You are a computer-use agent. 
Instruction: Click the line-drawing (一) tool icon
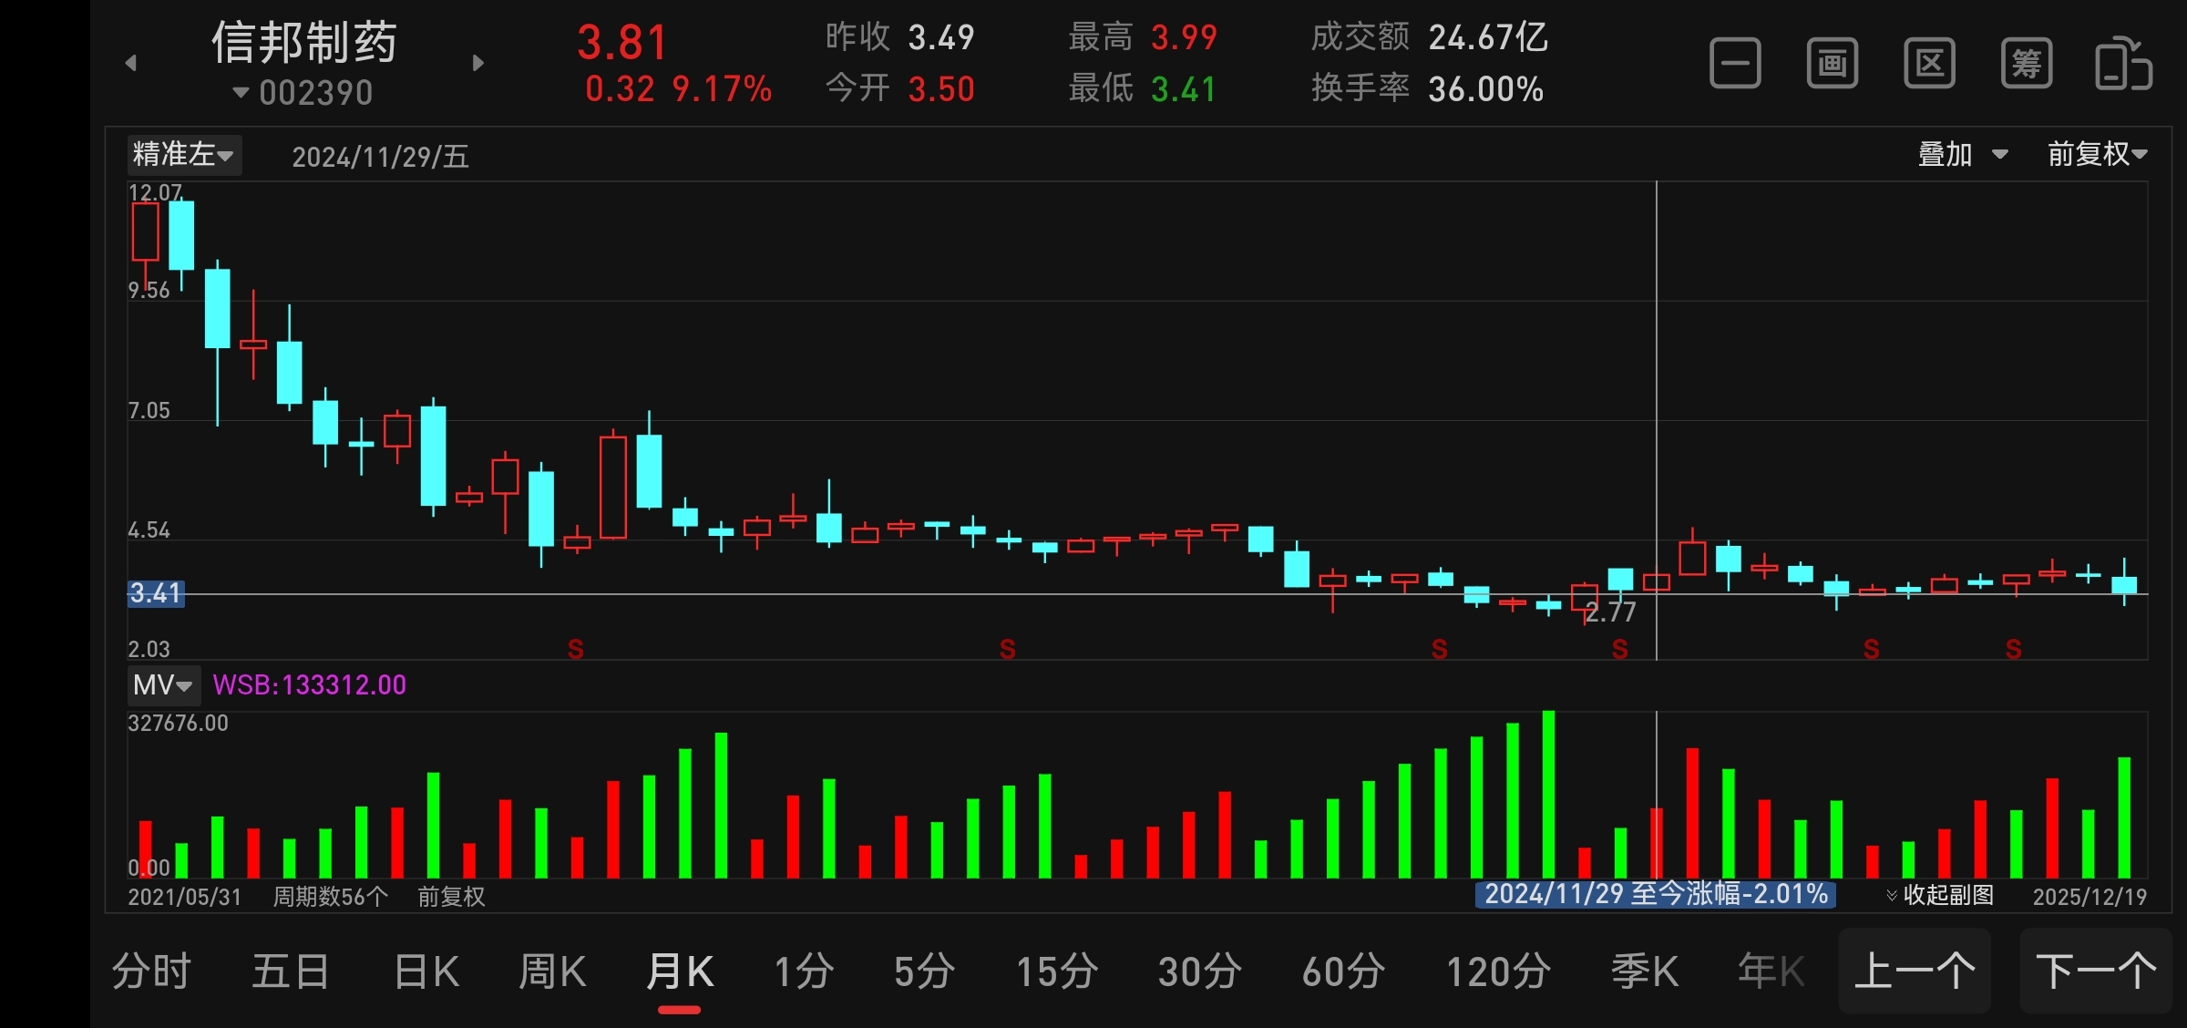1734,64
